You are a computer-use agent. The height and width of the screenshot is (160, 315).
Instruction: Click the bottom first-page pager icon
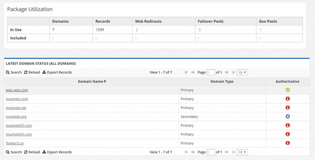(x=186, y=152)
